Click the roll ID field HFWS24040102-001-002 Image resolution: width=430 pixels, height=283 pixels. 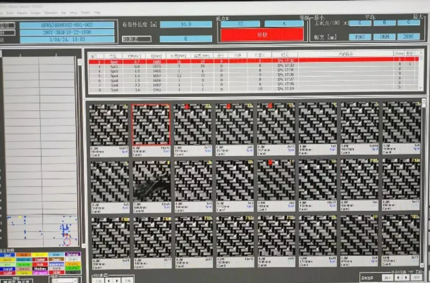[67, 25]
